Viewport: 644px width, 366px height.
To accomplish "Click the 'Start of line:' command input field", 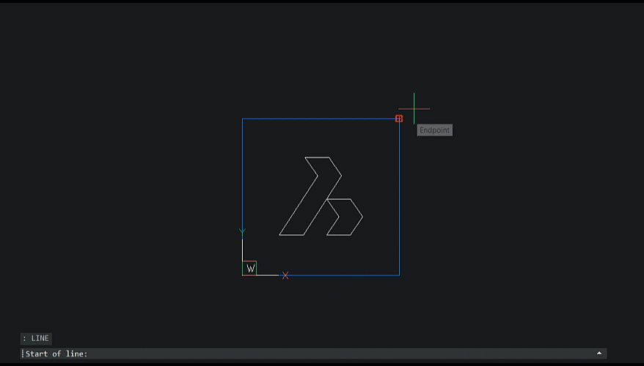I will click(x=313, y=354).
